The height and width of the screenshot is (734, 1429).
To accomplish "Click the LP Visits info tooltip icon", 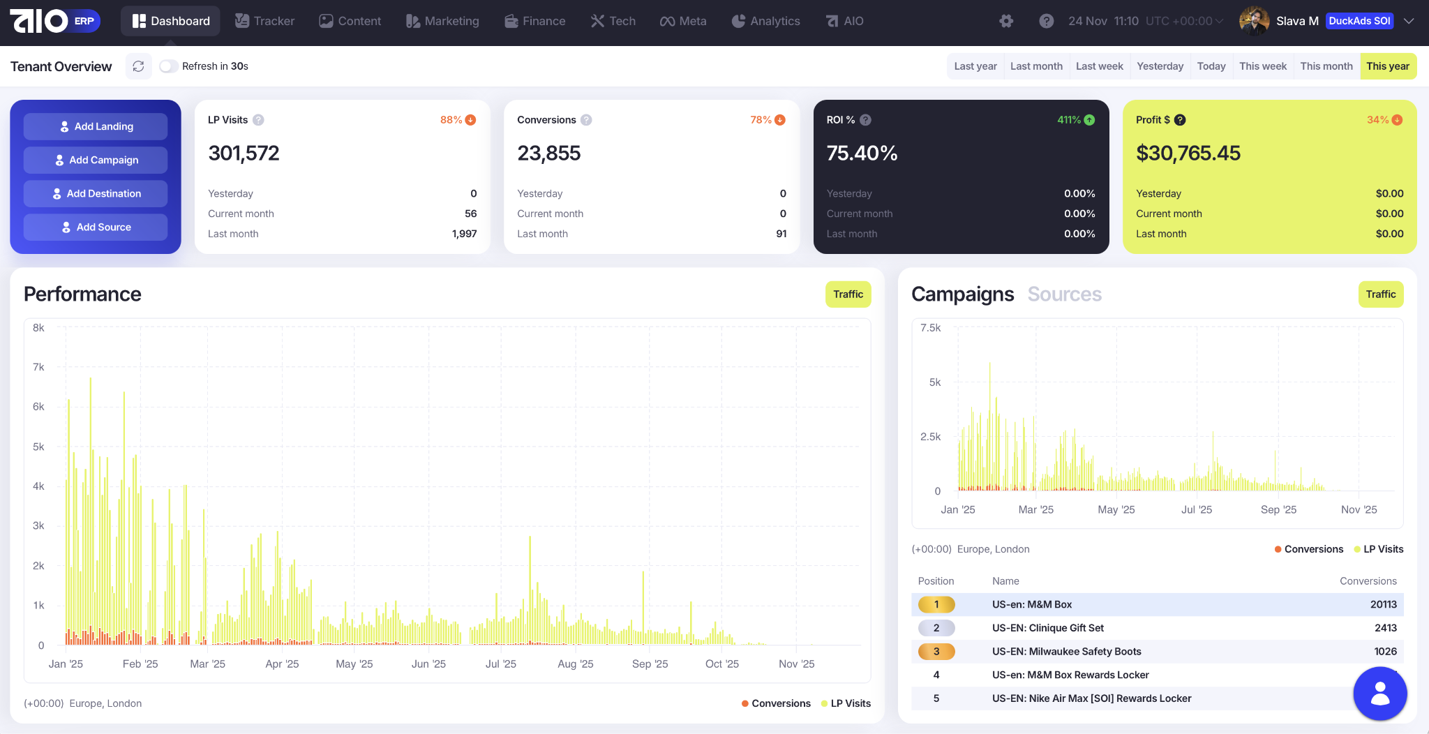I will click(258, 120).
